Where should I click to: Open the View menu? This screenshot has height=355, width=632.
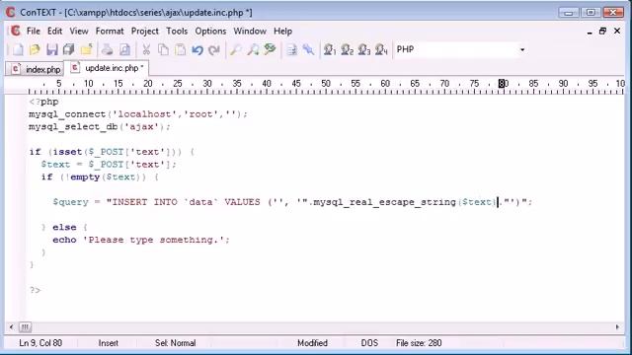79,31
